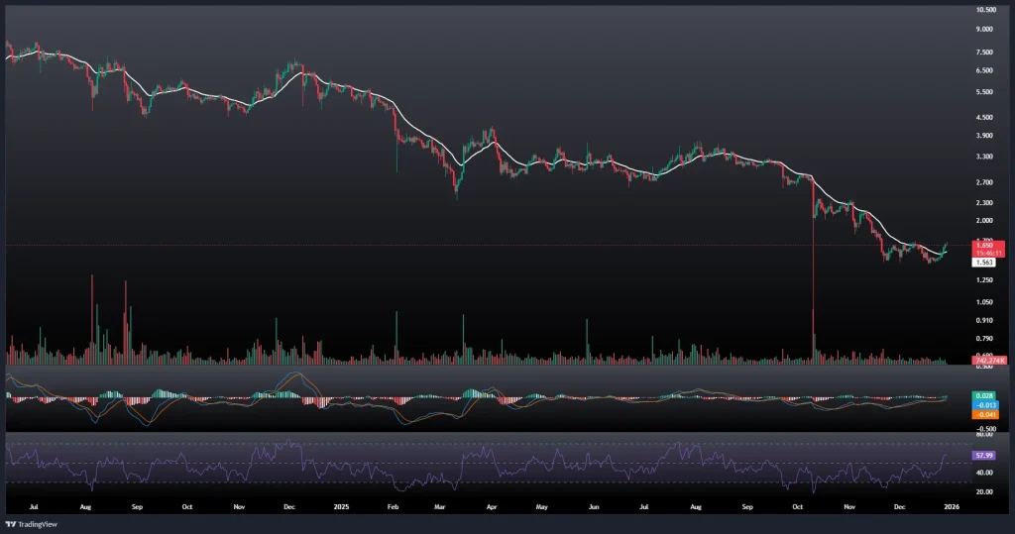Click the Feb label on time axis
1015x534 pixels.
point(393,504)
